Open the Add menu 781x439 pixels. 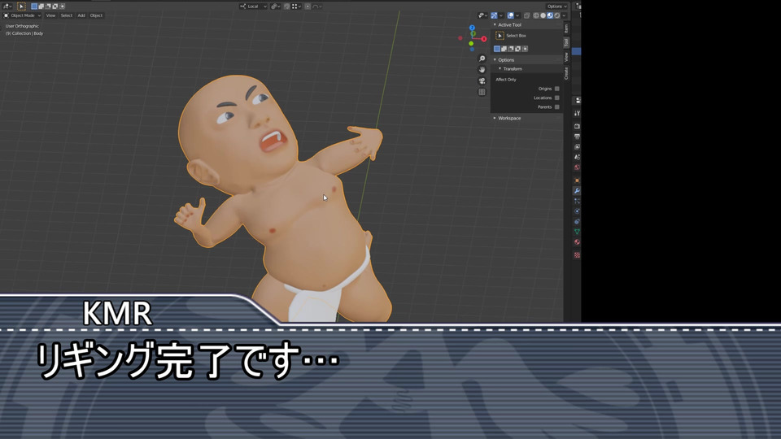pos(81,15)
